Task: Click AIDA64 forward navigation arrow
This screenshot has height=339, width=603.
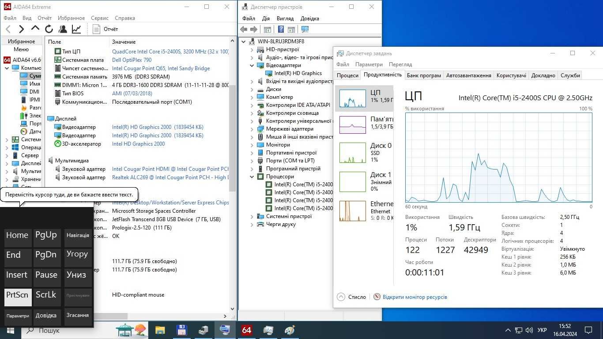Action: click(21, 29)
